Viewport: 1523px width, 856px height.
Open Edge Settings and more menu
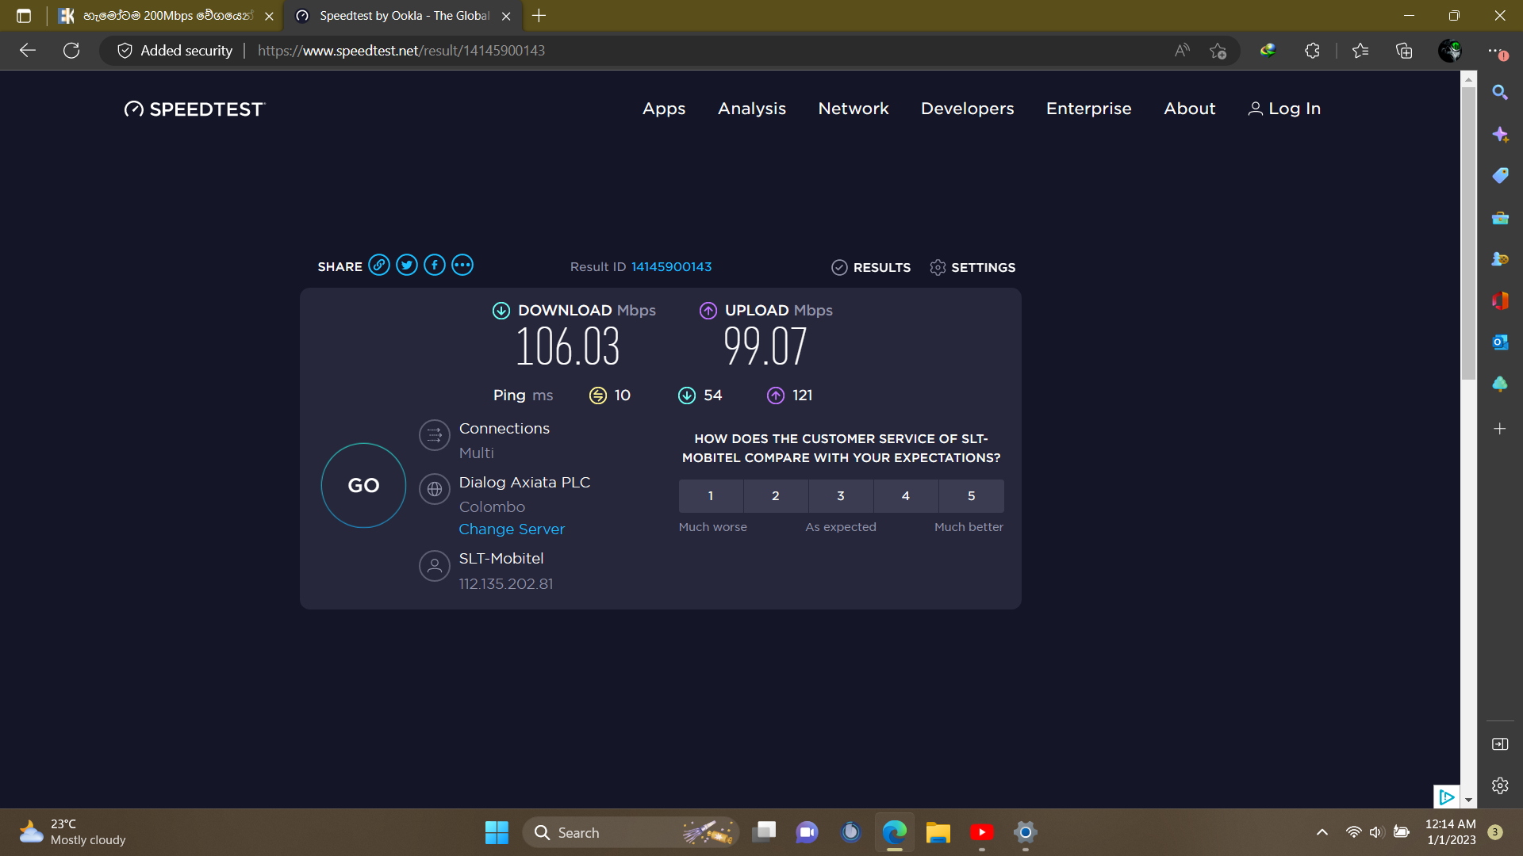1497,51
